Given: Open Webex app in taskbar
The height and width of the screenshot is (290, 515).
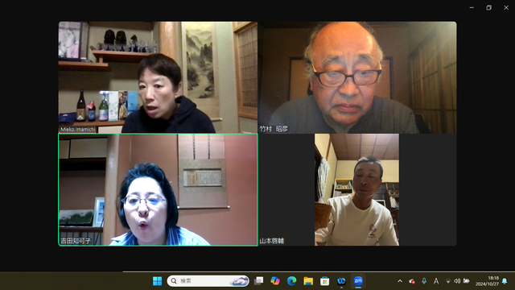Looking at the screenshot, I should [341, 281].
